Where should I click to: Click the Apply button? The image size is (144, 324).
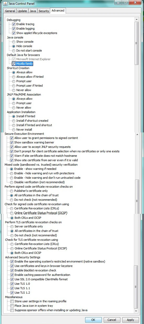(x=130, y=320)
